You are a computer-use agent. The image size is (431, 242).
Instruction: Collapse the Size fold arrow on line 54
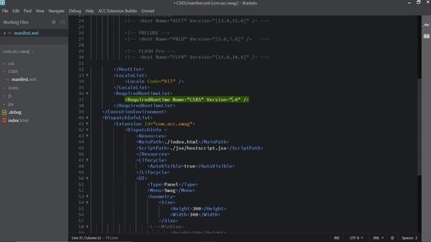tap(87, 202)
